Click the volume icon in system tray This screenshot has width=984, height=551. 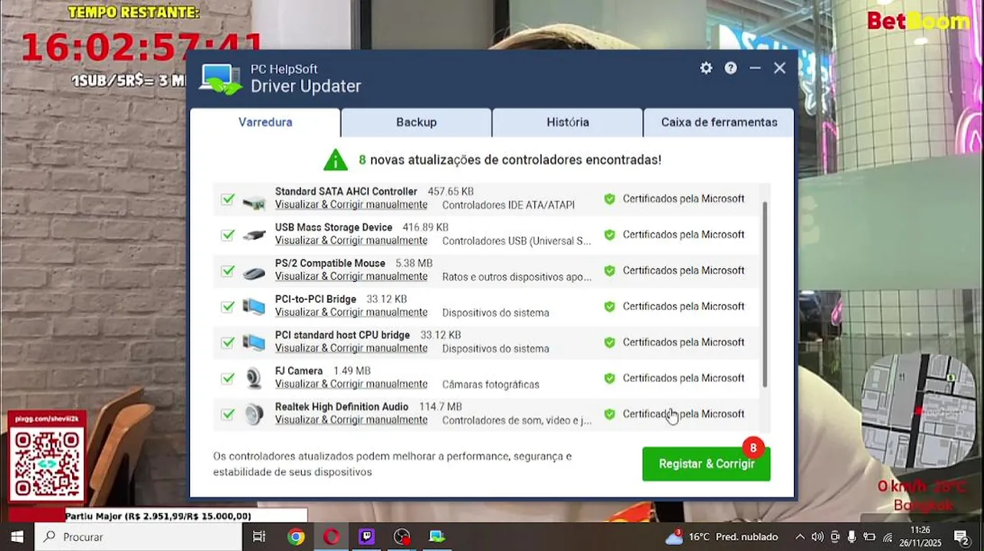point(817,536)
